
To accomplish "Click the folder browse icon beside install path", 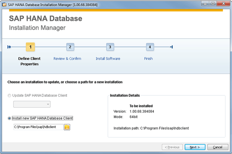I will (x=67, y=127).
